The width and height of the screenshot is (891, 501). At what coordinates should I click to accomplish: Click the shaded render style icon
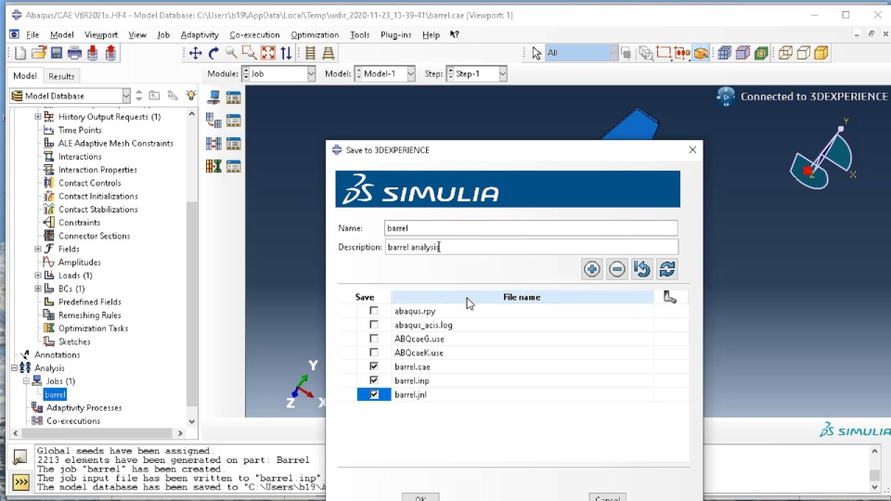point(821,54)
